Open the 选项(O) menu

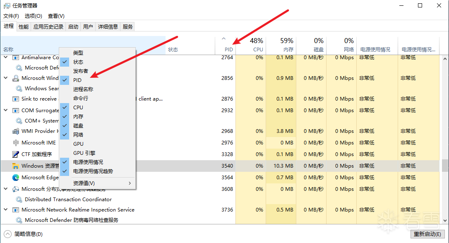coord(33,16)
